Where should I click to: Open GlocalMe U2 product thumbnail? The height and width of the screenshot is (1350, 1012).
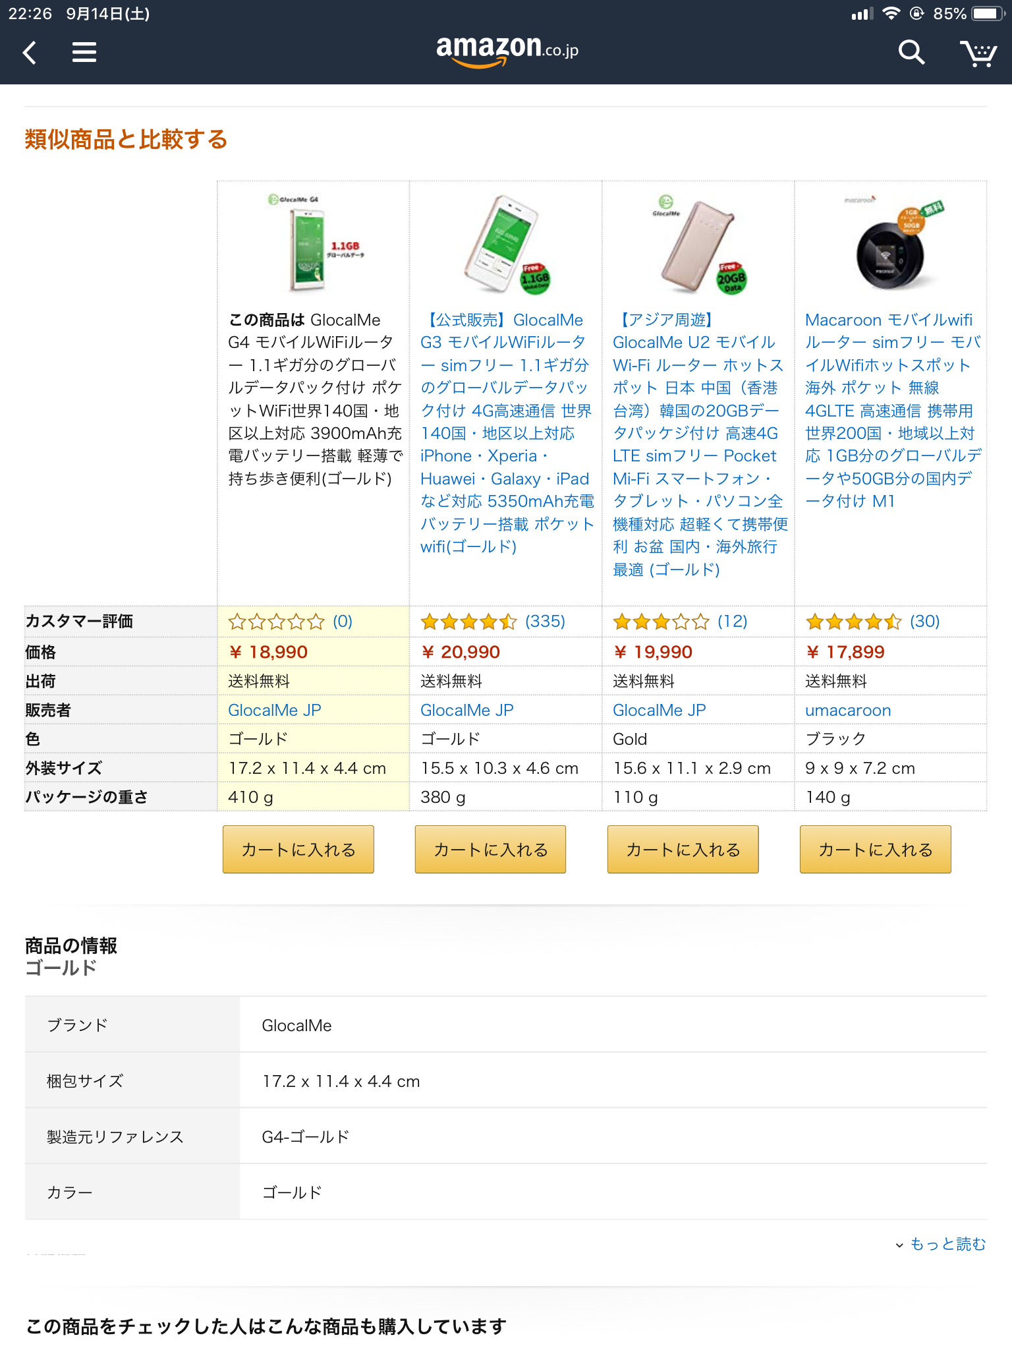point(698,245)
